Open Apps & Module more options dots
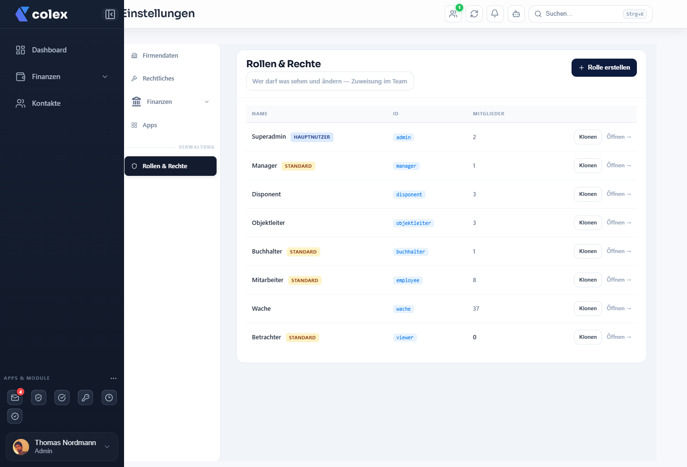Screen dimensions: 687x467 [114, 378]
